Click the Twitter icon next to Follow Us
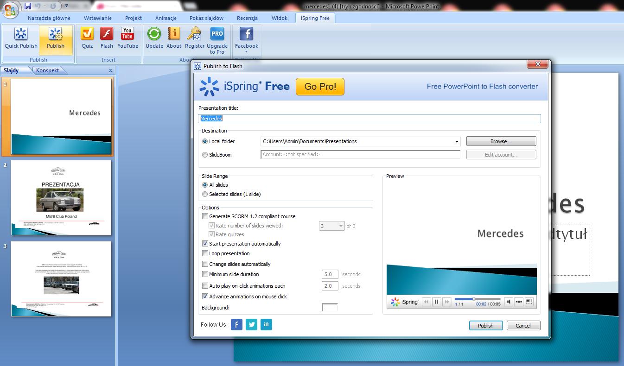Viewport: 624px width, 366px height. 251,324
